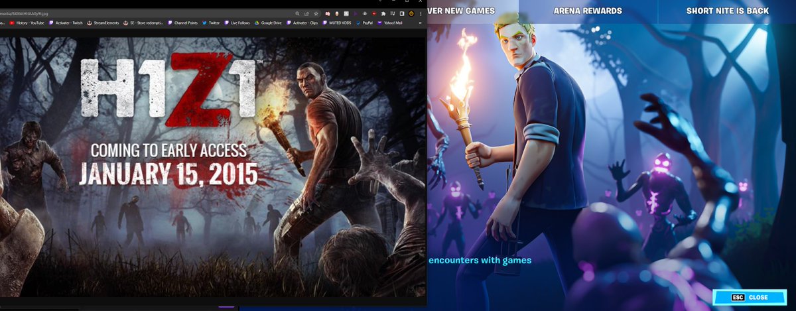Click the purple play-shaped extension icon
Viewport: 796px width, 311px height.
[356, 13]
